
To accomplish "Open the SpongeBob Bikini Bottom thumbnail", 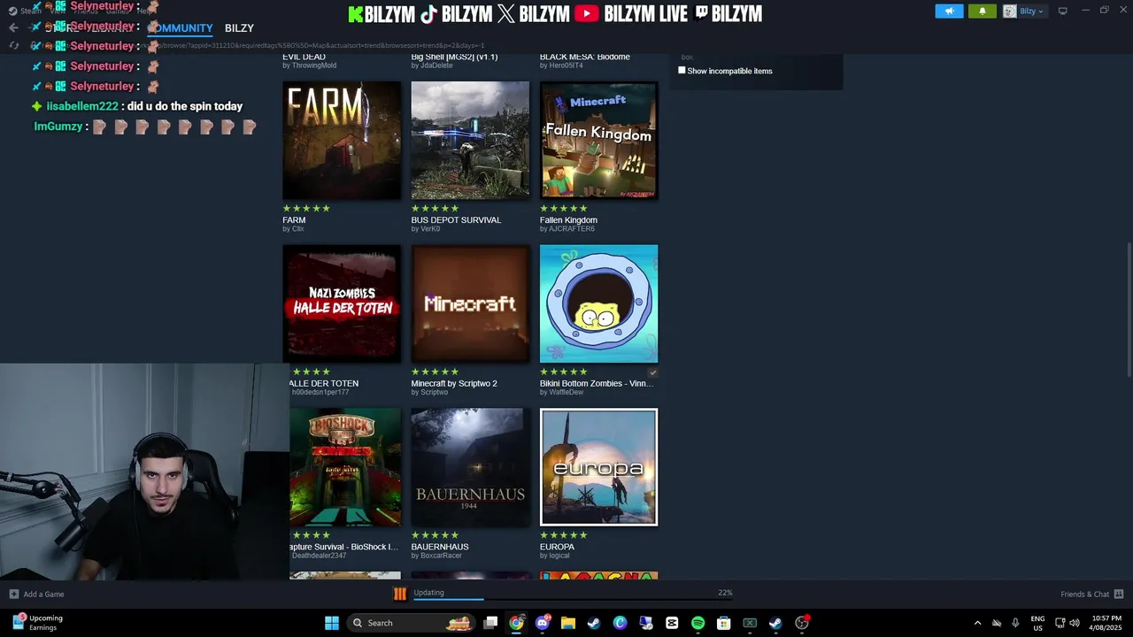I will tap(598, 303).
